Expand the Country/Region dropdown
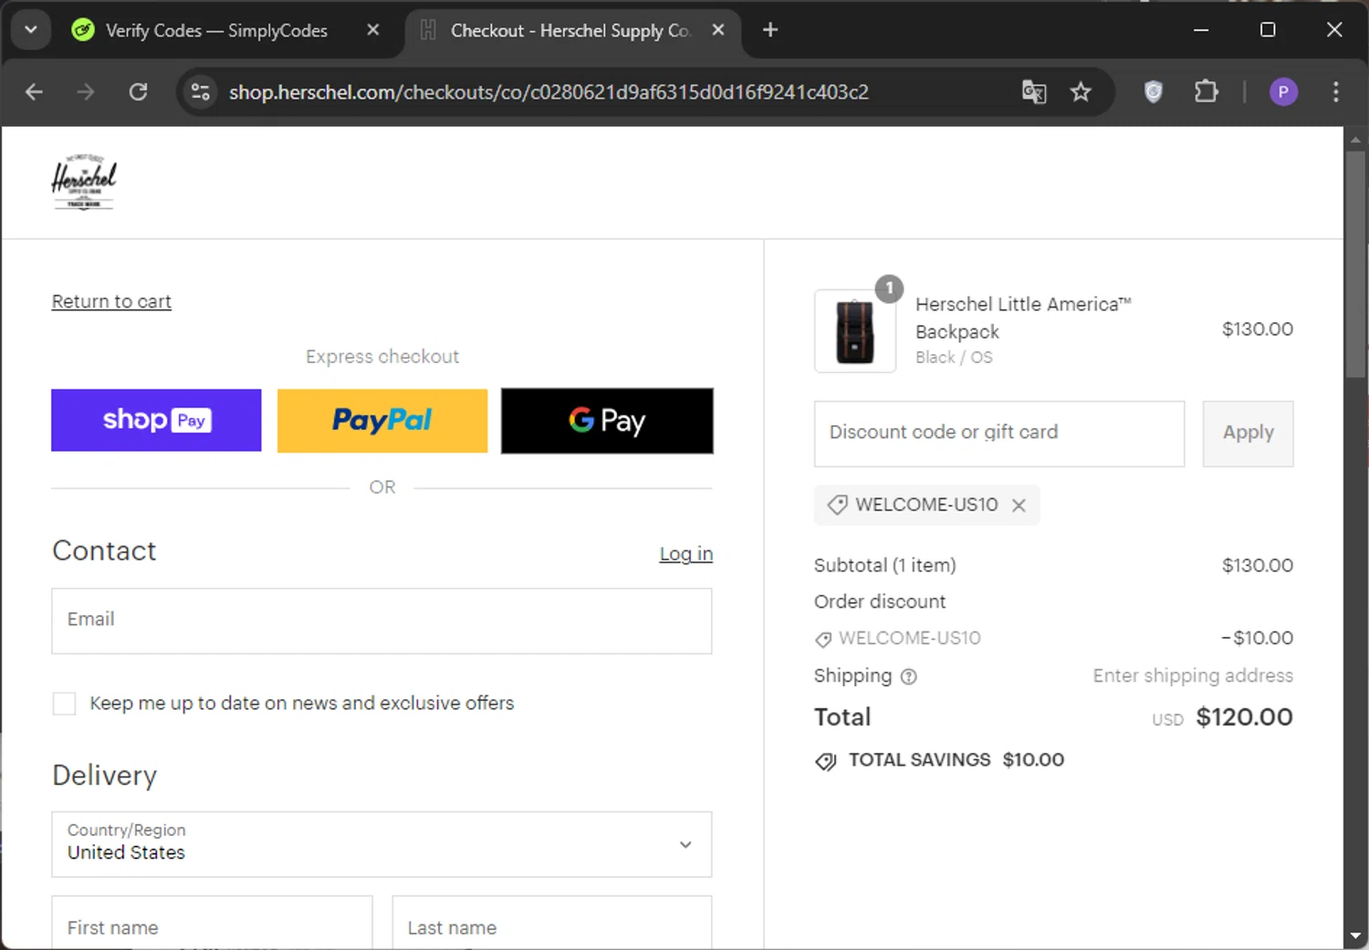This screenshot has height=950, width=1369. pos(381,844)
